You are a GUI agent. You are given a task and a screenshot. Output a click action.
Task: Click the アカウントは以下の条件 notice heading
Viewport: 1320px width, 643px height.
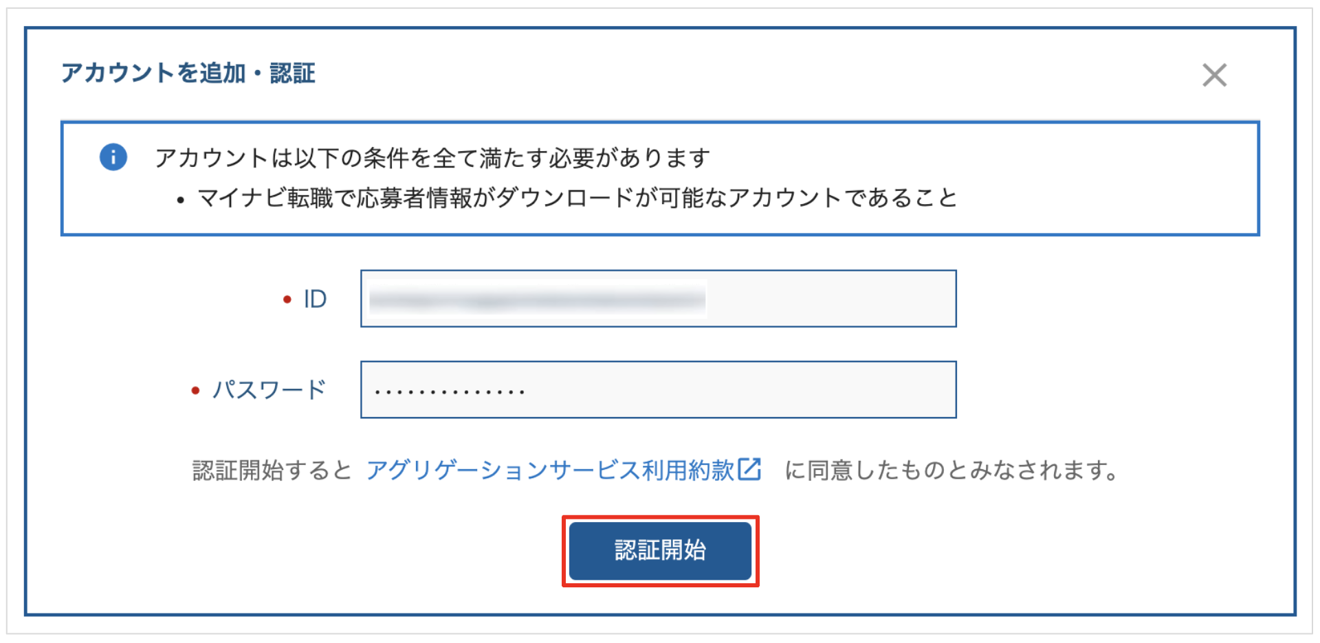click(432, 158)
